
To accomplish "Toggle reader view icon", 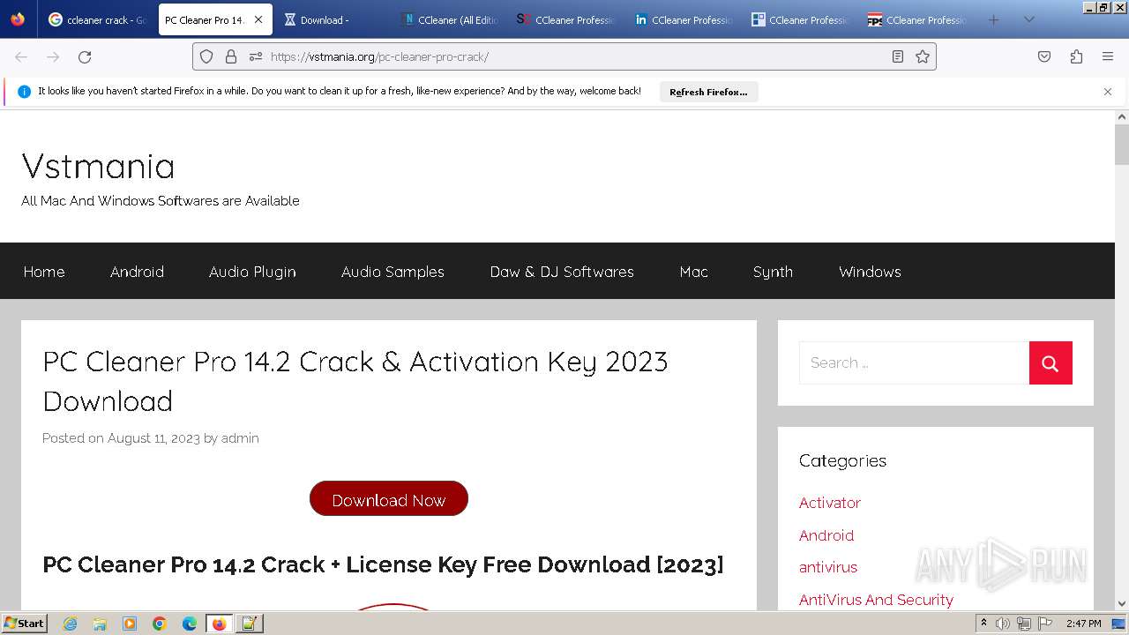I will [898, 56].
